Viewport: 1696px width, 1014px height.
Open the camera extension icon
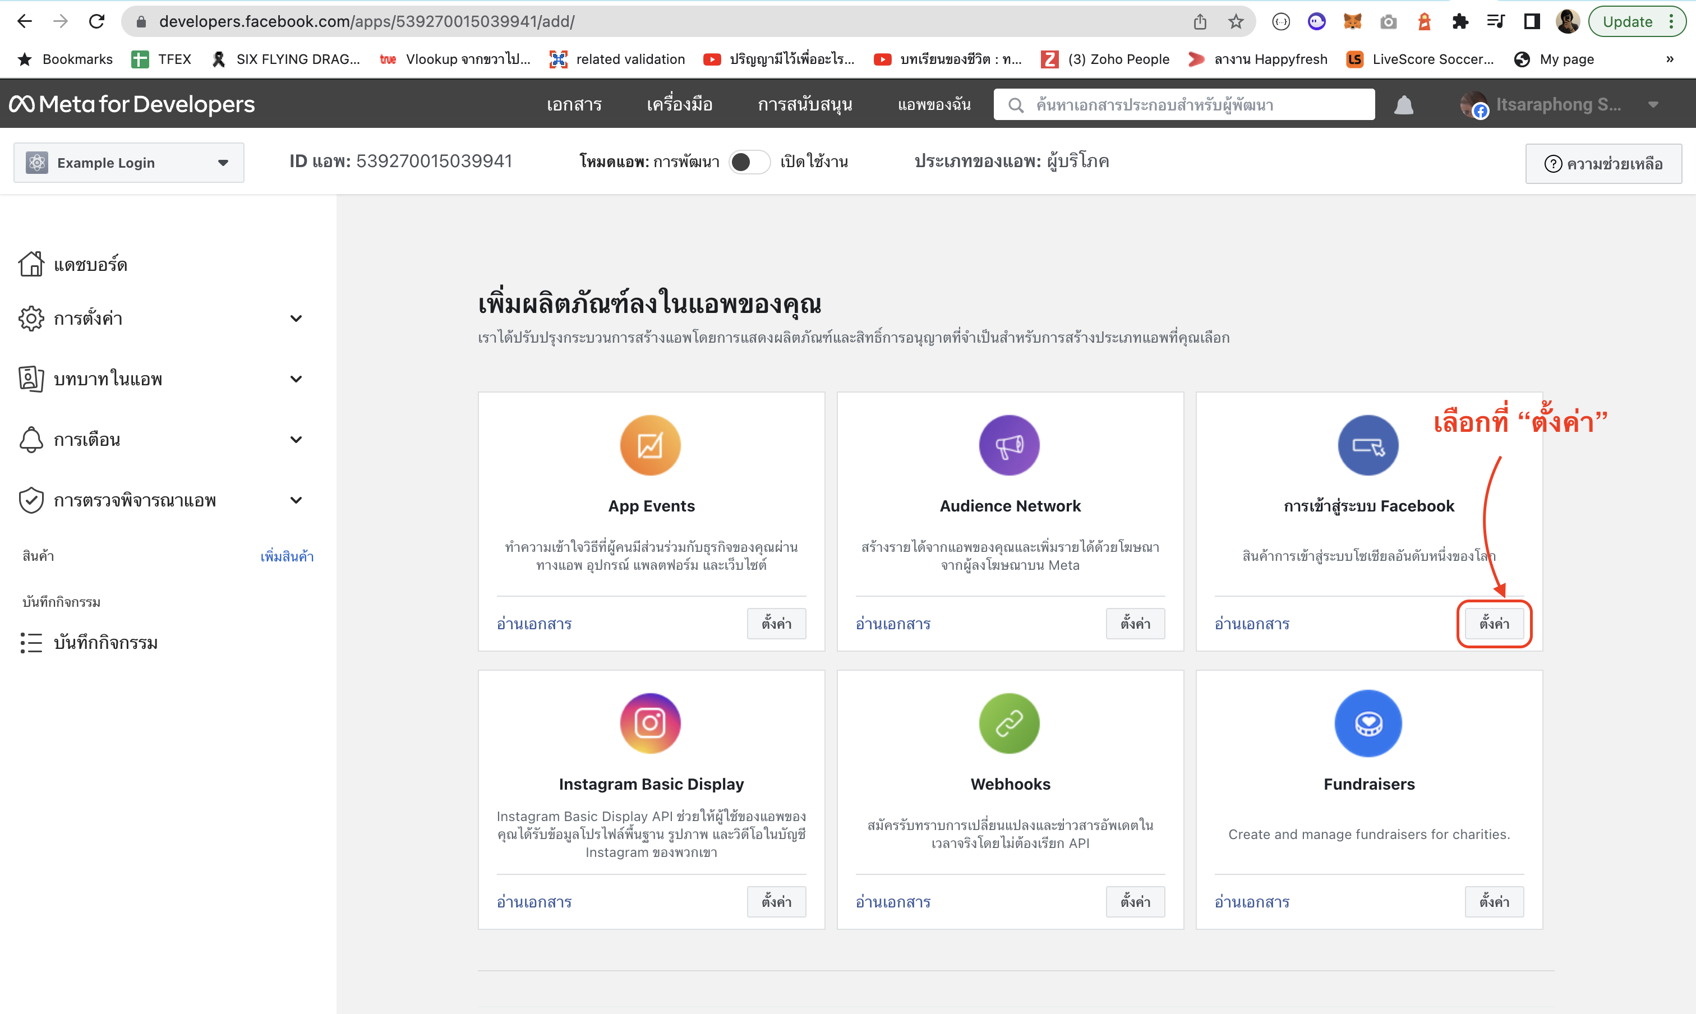(x=1388, y=21)
